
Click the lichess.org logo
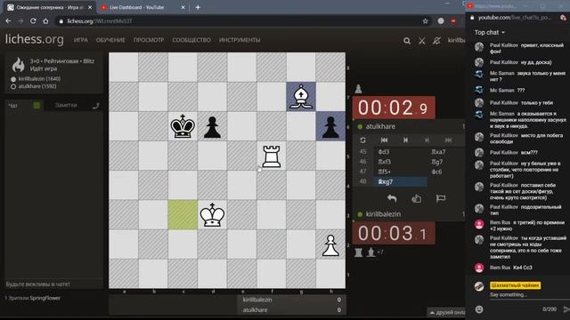pos(34,39)
